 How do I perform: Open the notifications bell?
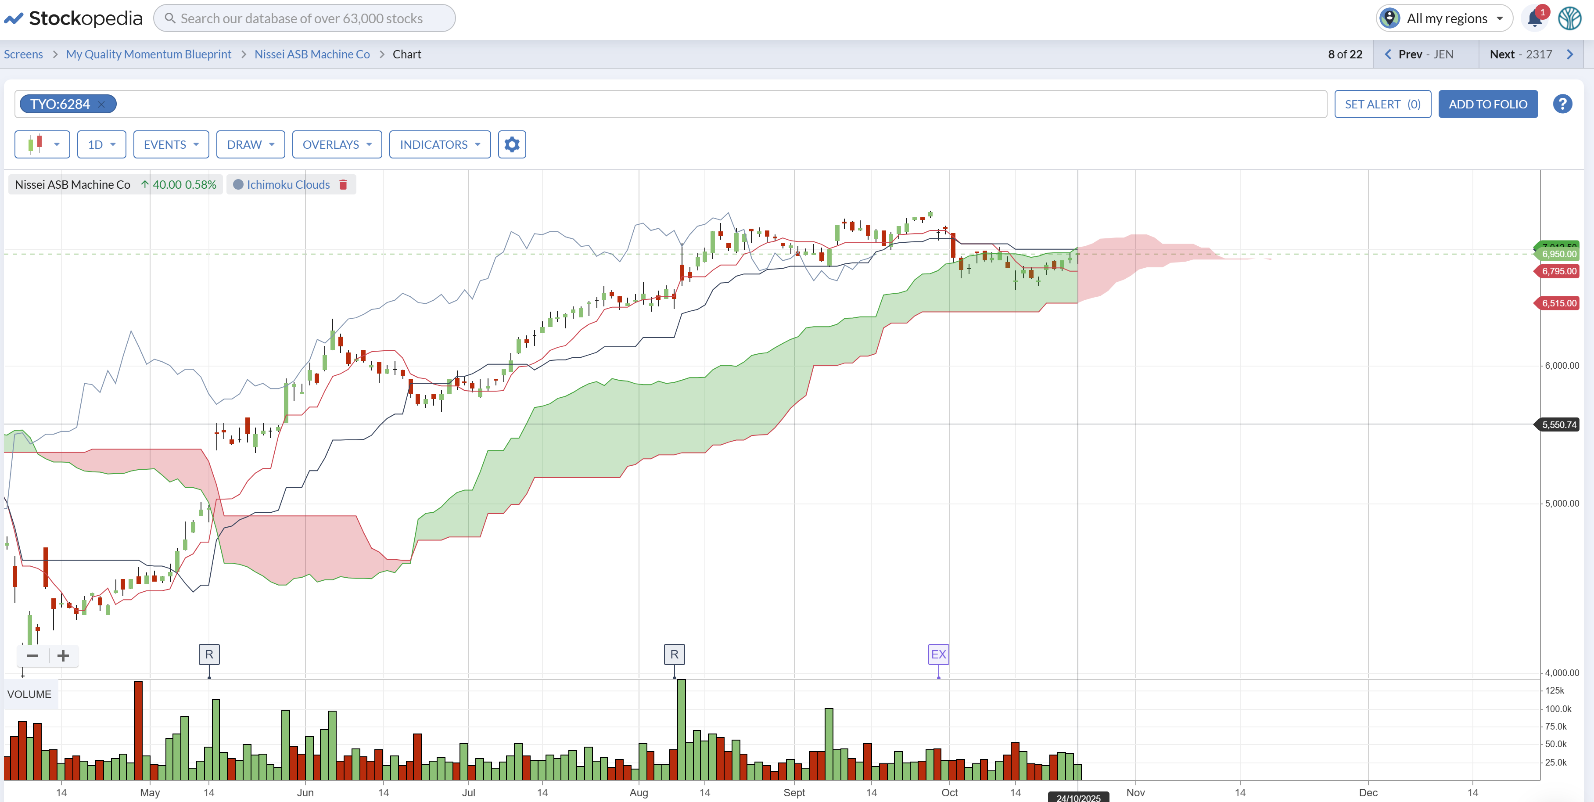[1535, 18]
